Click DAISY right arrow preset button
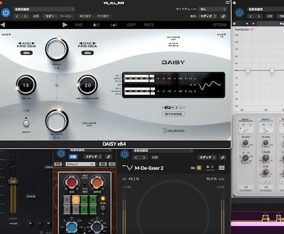Image resolution: width=284 pixels, height=234 pixels. pos(65,25)
